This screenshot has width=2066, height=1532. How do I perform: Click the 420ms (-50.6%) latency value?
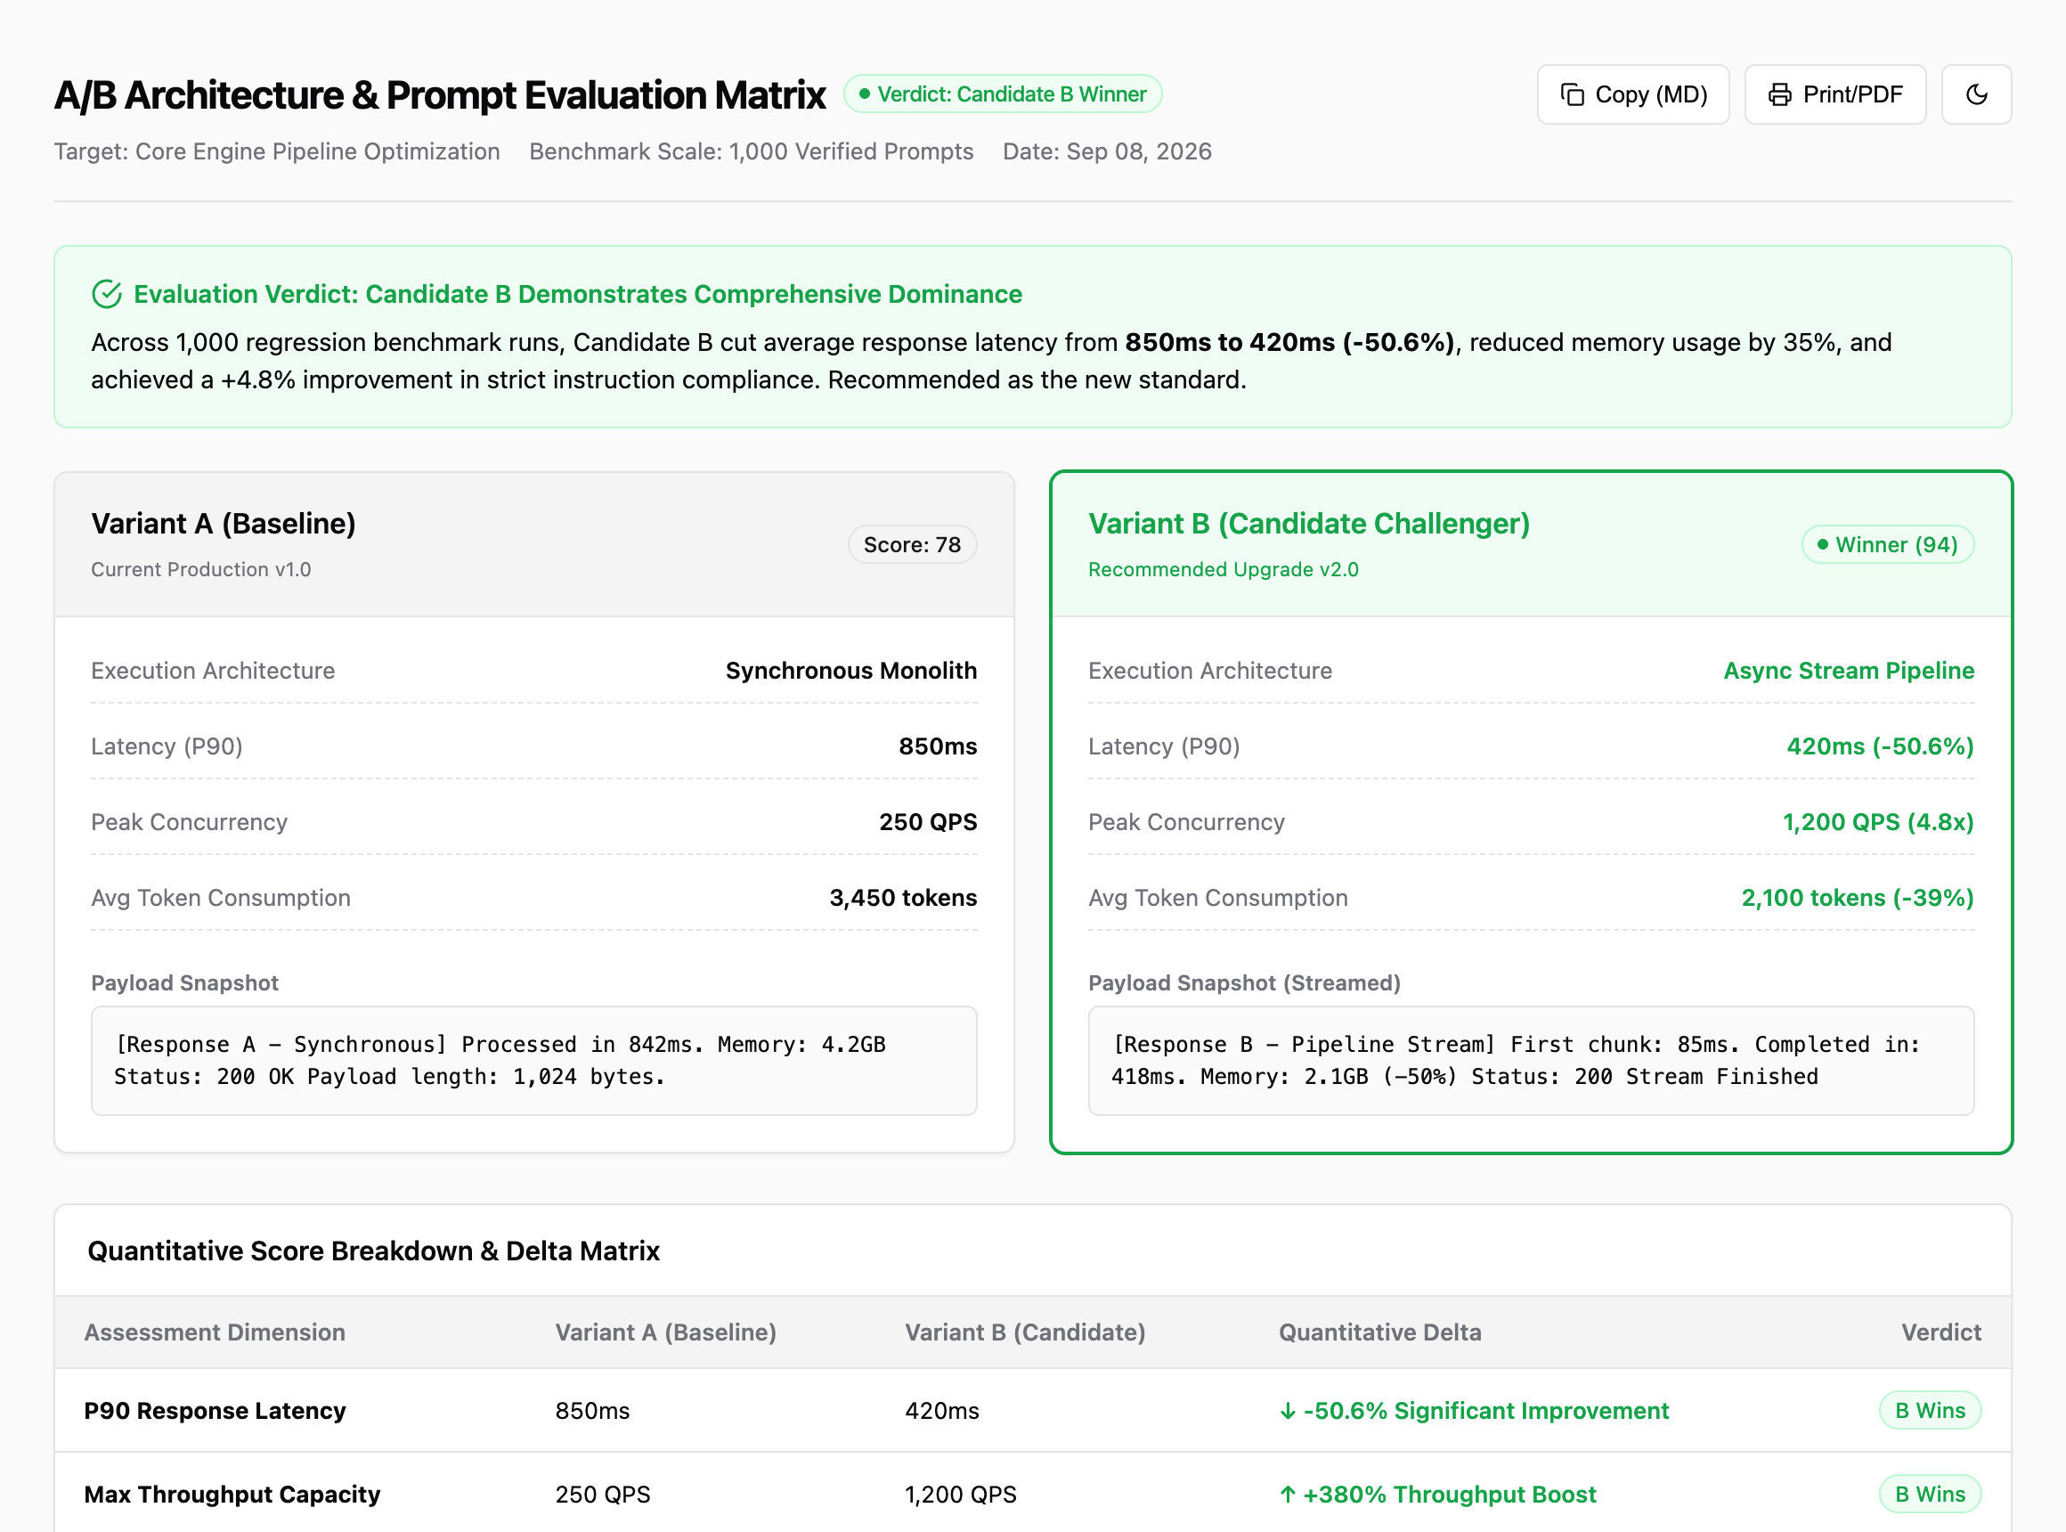click(x=1880, y=746)
